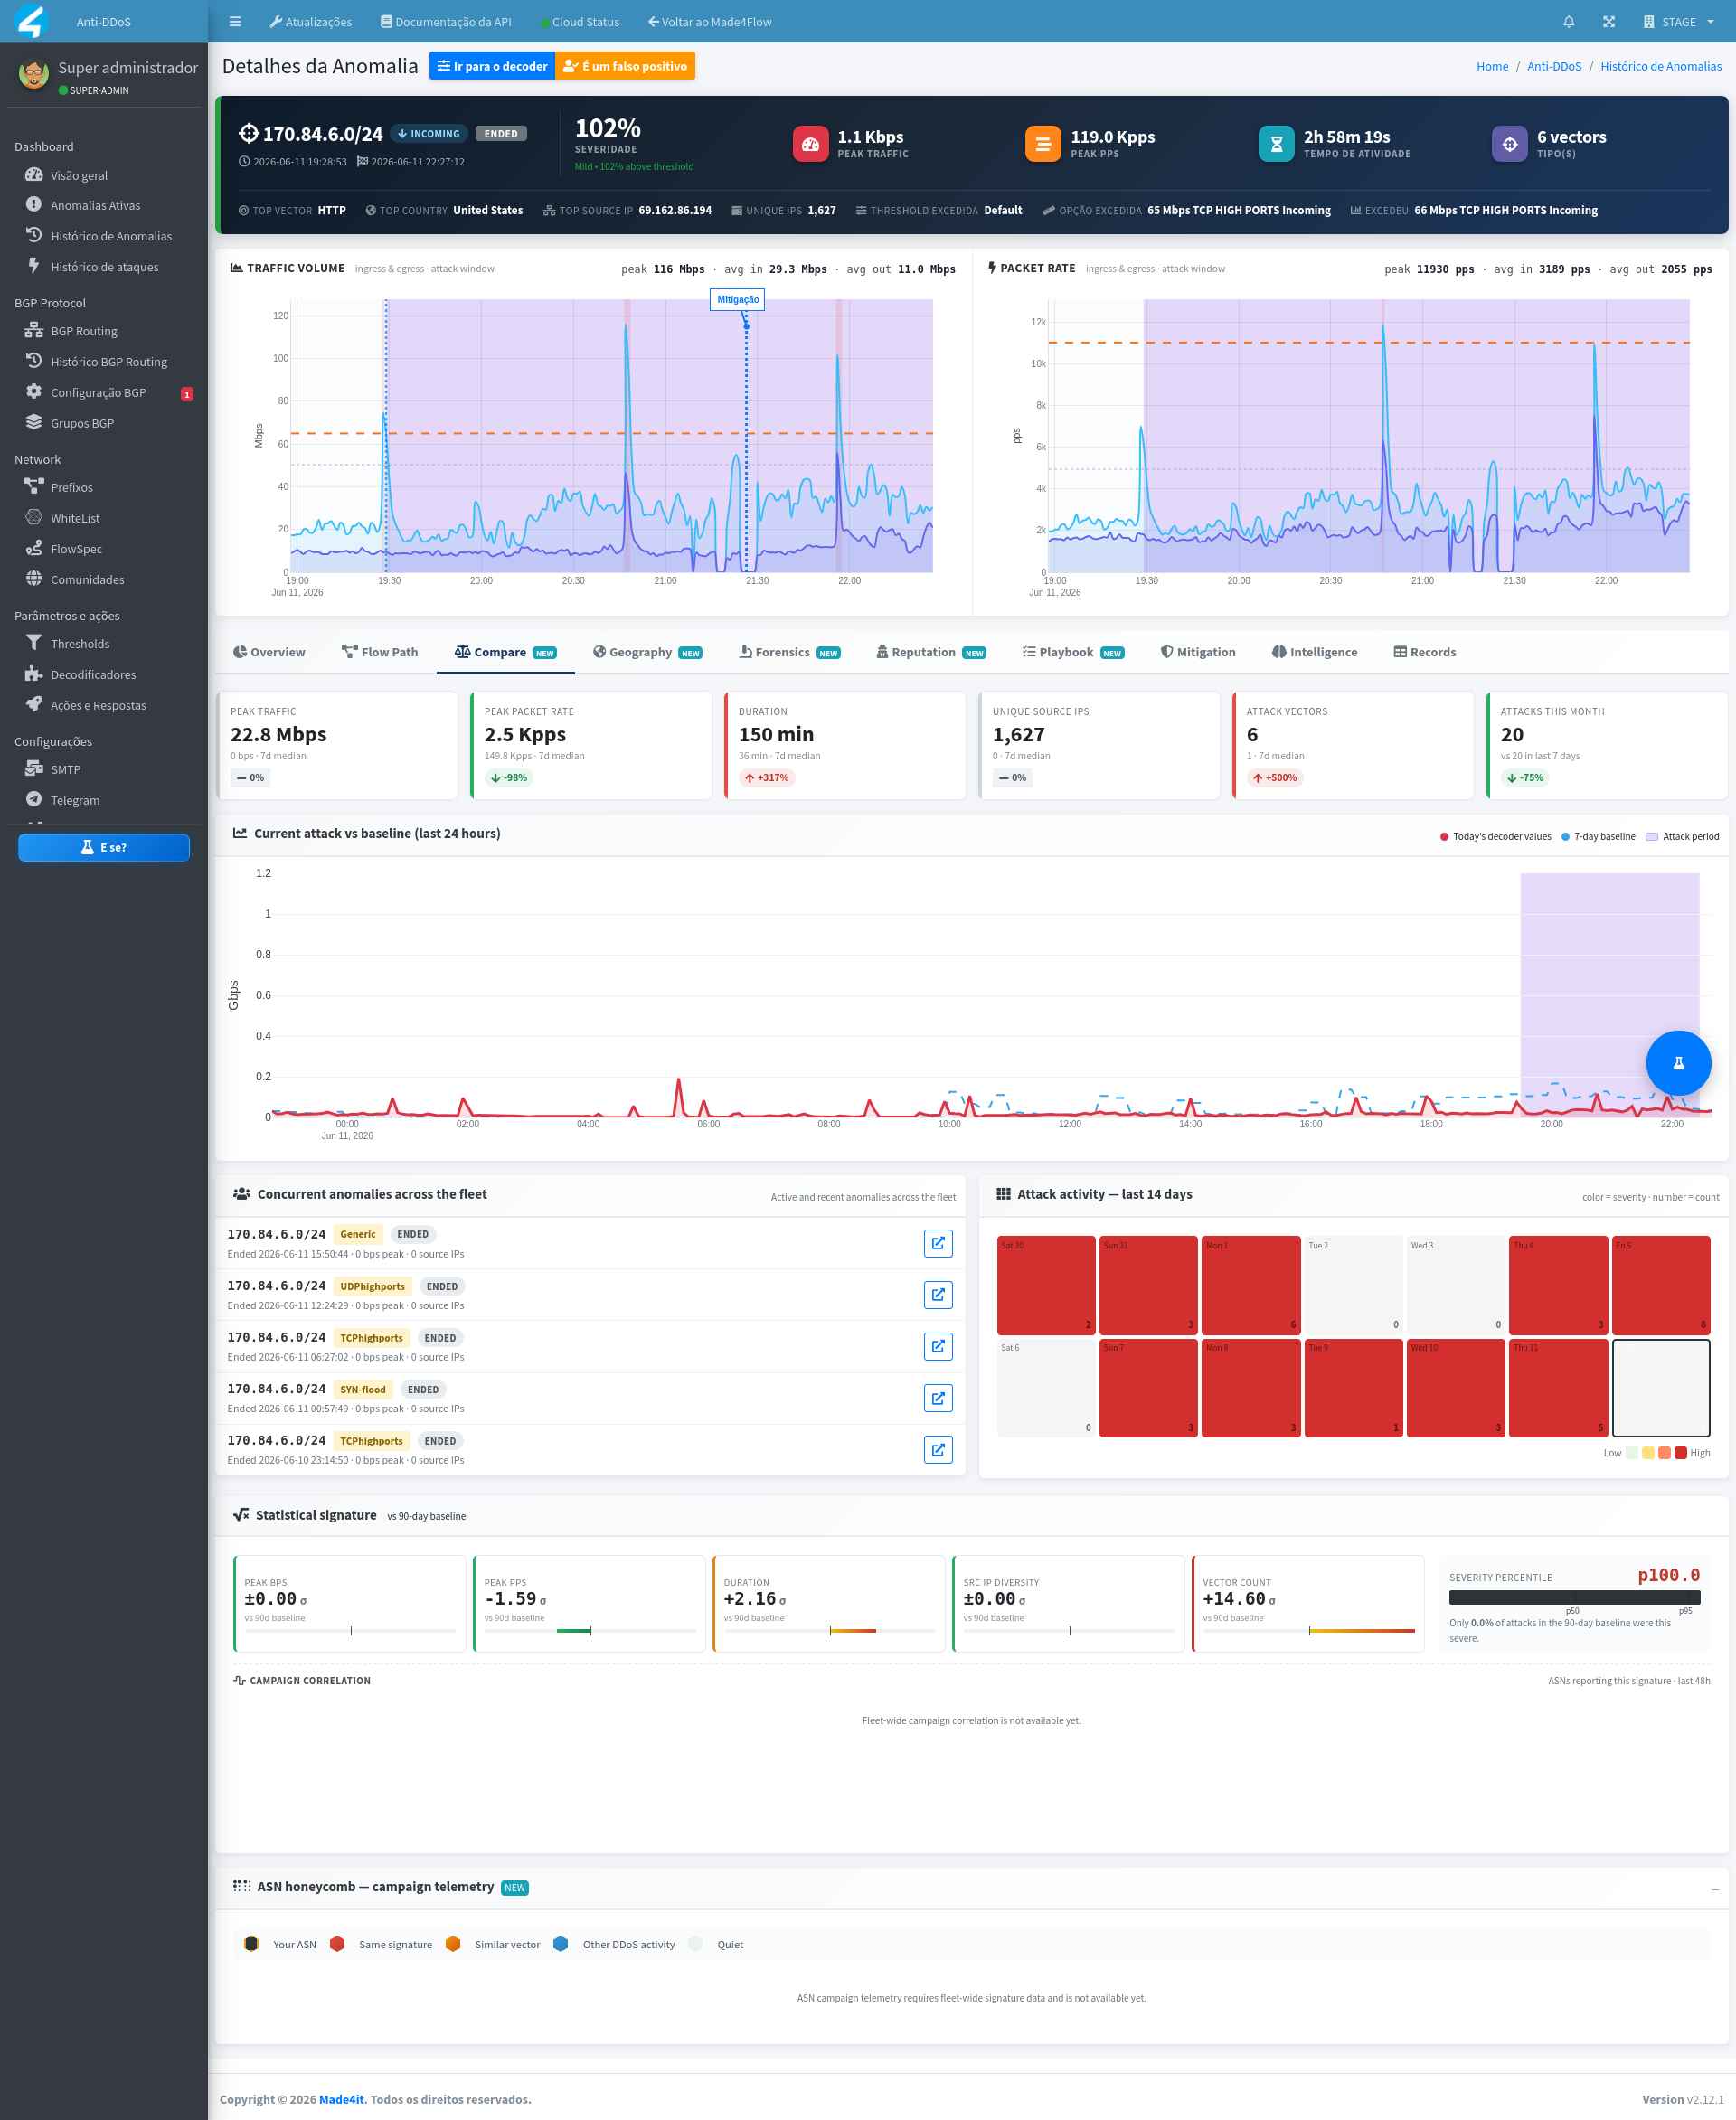Open Telegram settings in the sidebar
This screenshot has width=1736, height=2120.
(x=75, y=800)
